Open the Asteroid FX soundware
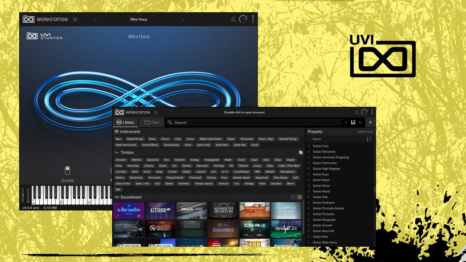 [160, 210]
